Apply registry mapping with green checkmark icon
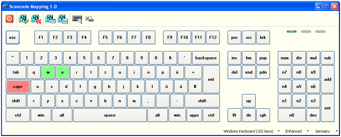 coord(24,19)
